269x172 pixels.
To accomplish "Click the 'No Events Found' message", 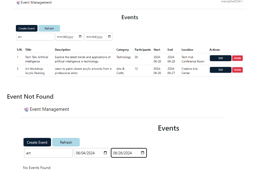I will pos(37,168).
